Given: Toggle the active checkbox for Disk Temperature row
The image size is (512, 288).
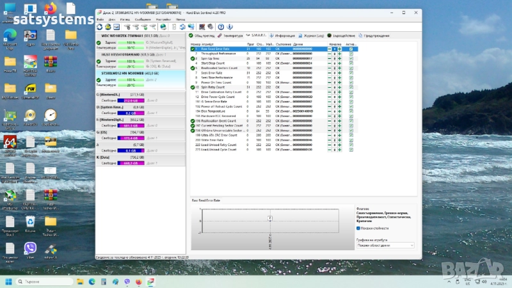Looking at the screenshot, I should click(x=351, y=111).
